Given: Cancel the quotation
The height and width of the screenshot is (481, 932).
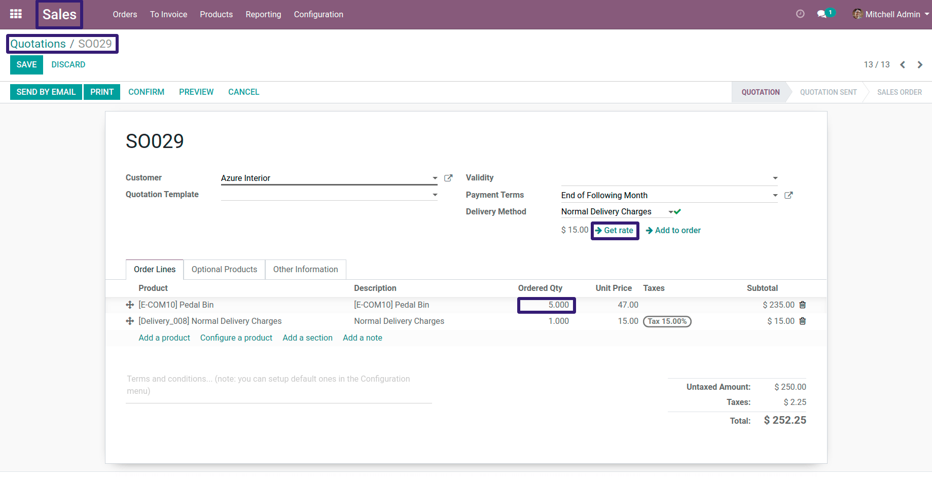Looking at the screenshot, I should pyautogui.click(x=243, y=92).
